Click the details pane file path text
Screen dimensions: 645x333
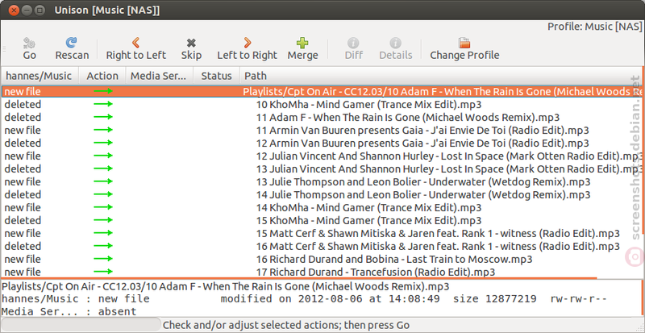(x=226, y=286)
